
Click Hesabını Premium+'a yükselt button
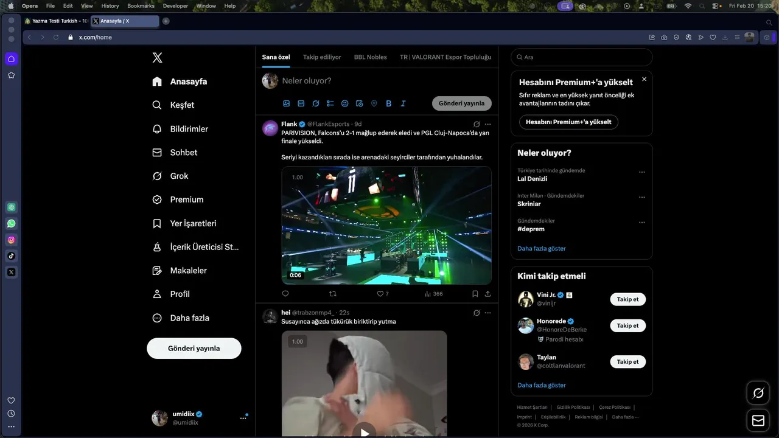click(x=568, y=122)
